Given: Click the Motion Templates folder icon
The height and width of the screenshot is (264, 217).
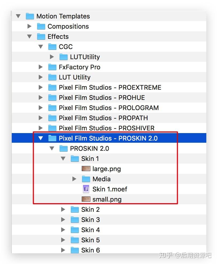Looking at the screenshot, I should click(29, 16).
